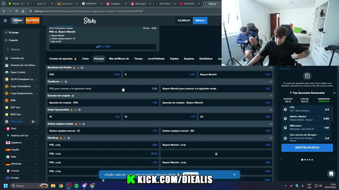Image resolution: width=339 pixels, height=190 pixels.
Task: Collapse the Ambos equipos anotan section
Action: click(x=271, y=124)
